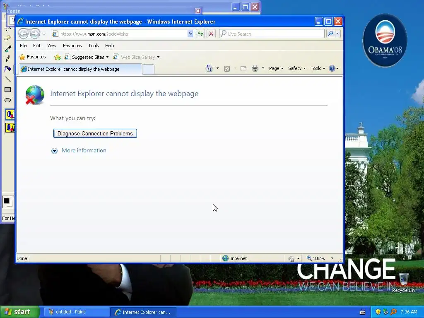Open the recent pages dropdown beside Forward
Viewport: 424px width, 318px height.
44,34
